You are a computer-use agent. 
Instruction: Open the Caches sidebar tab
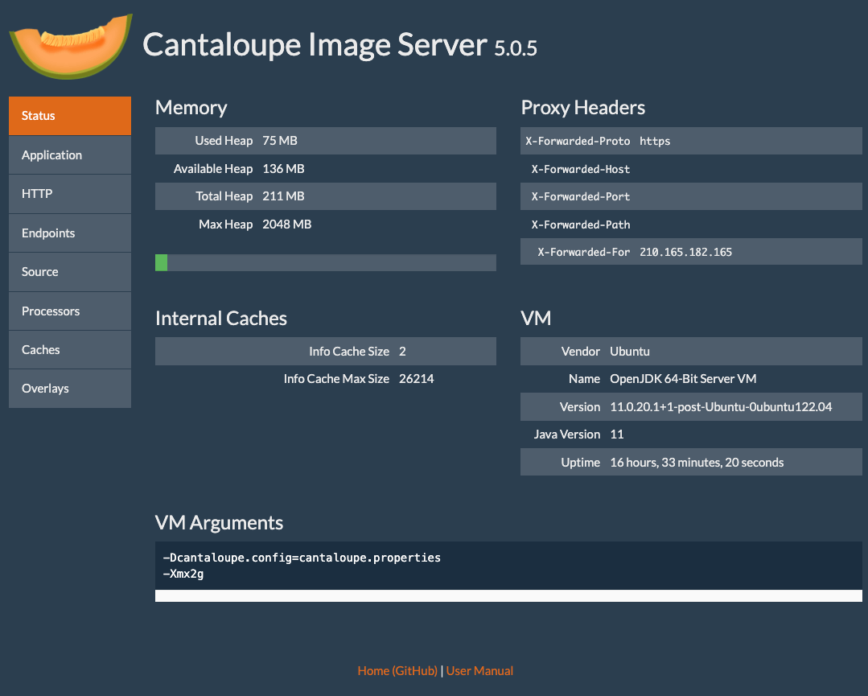(x=70, y=350)
